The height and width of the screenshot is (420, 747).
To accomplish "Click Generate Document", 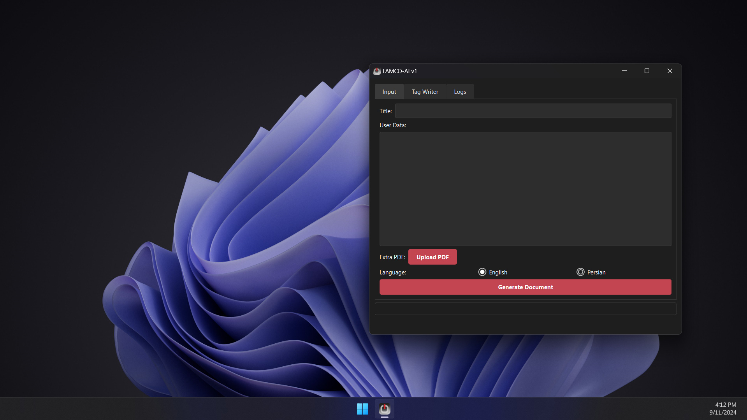I will coord(525,287).
